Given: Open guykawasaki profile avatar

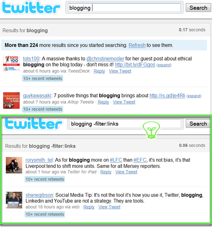Looking at the screenshot, I should (x=12, y=101).
